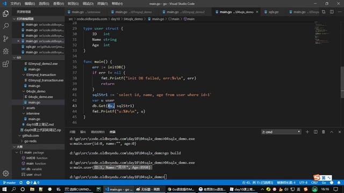Switch to the Problems panel tab
This screenshot has width=344, height=193.
73,132
